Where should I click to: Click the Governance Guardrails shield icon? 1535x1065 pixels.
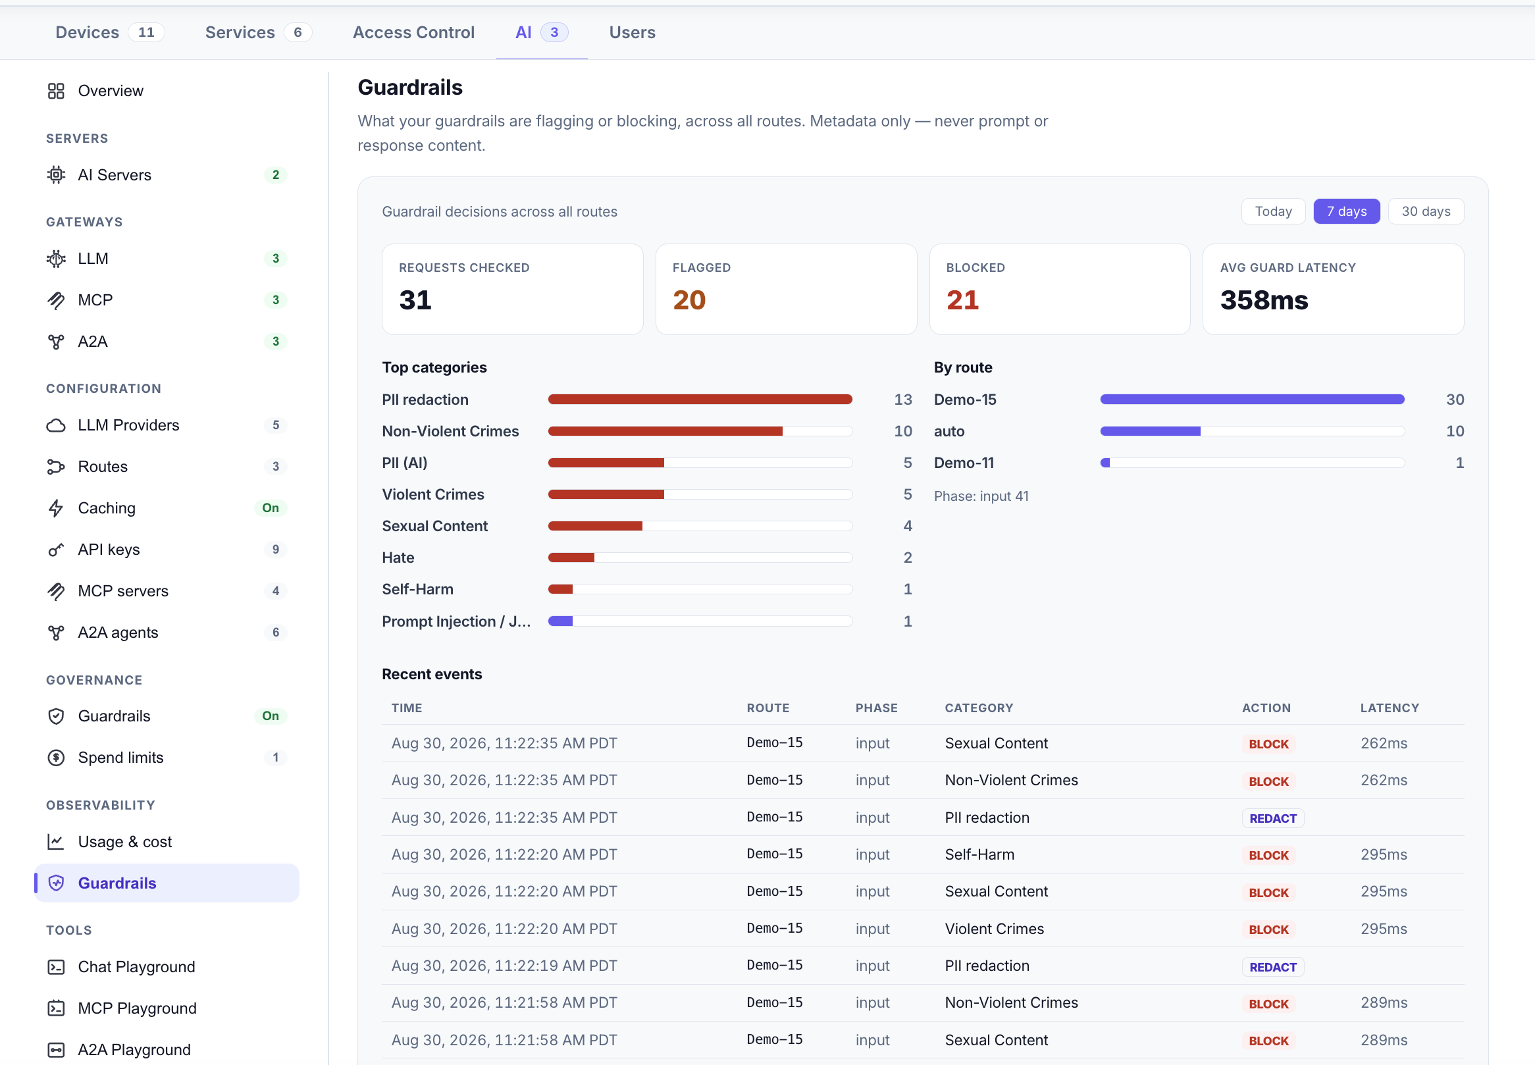click(x=56, y=716)
